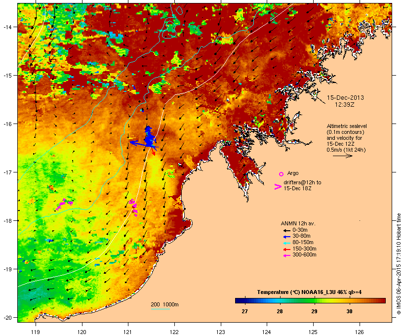Click the longitude label 126
405x336 pixels.
click(x=360, y=332)
